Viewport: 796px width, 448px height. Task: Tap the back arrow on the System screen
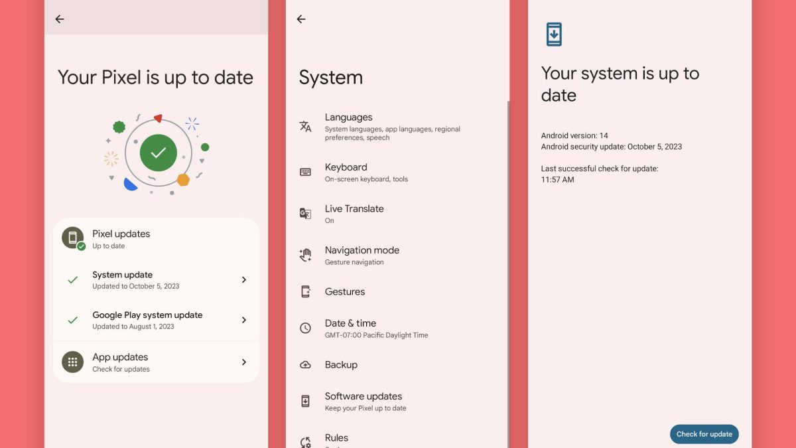tap(301, 19)
